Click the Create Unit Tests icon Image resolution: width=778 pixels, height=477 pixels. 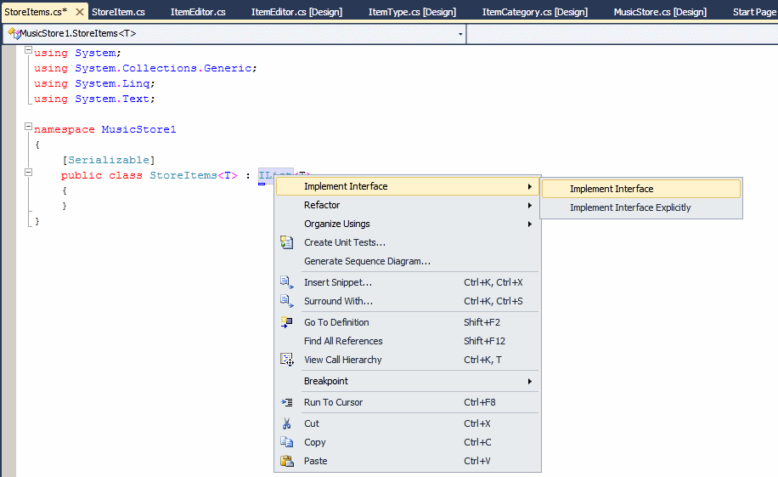[x=287, y=242]
